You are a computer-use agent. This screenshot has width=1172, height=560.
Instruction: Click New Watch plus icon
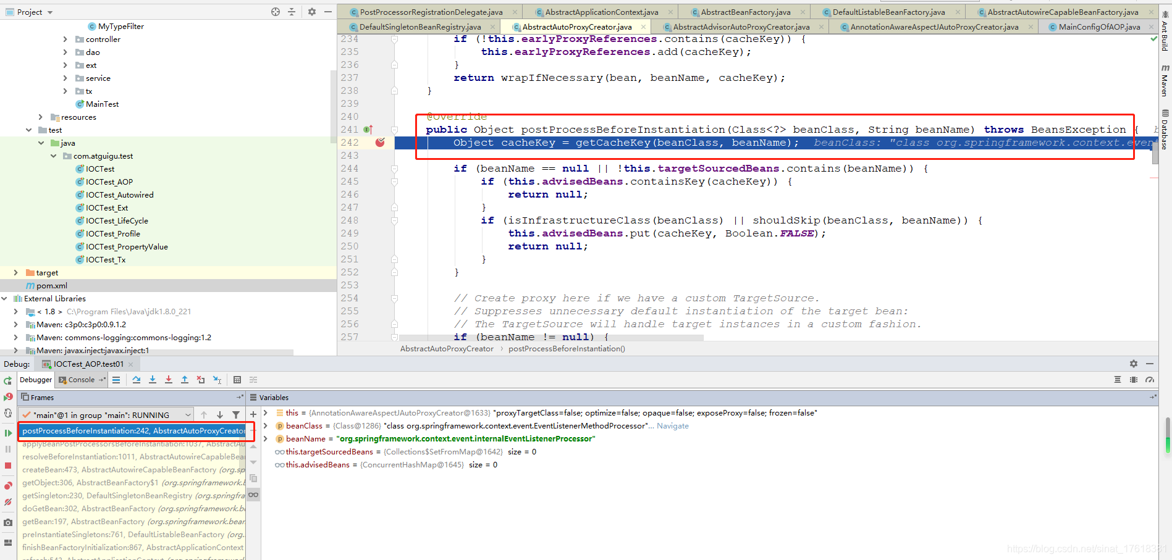click(253, 414)
